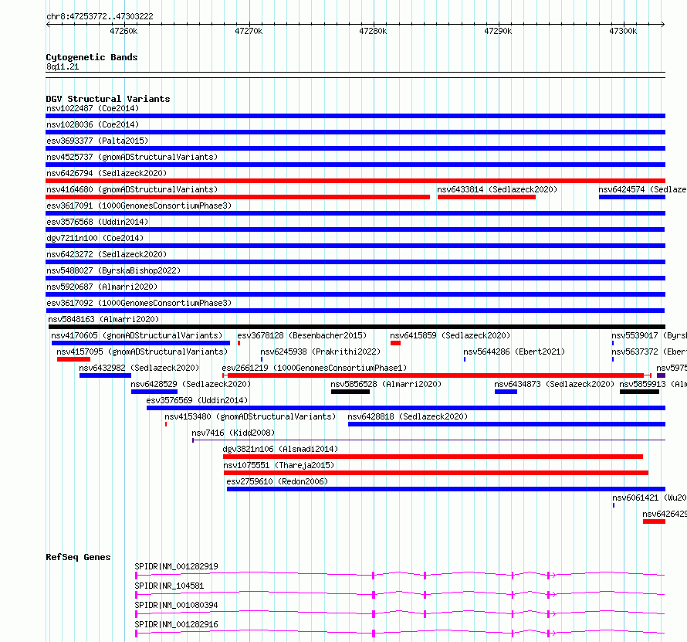This screenshot has height=642, width=687.
Task: Click red bar under nsv6426429 label
Action: (x=654, y=521)
